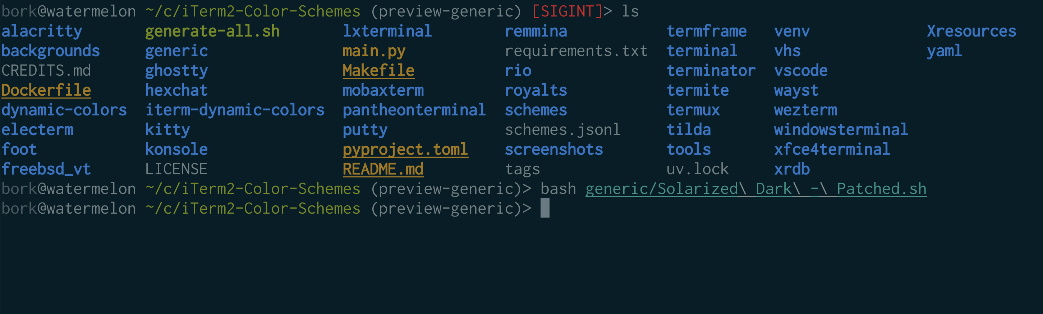
Task: Select the screenshots directory name
Action: click(554, 149)
